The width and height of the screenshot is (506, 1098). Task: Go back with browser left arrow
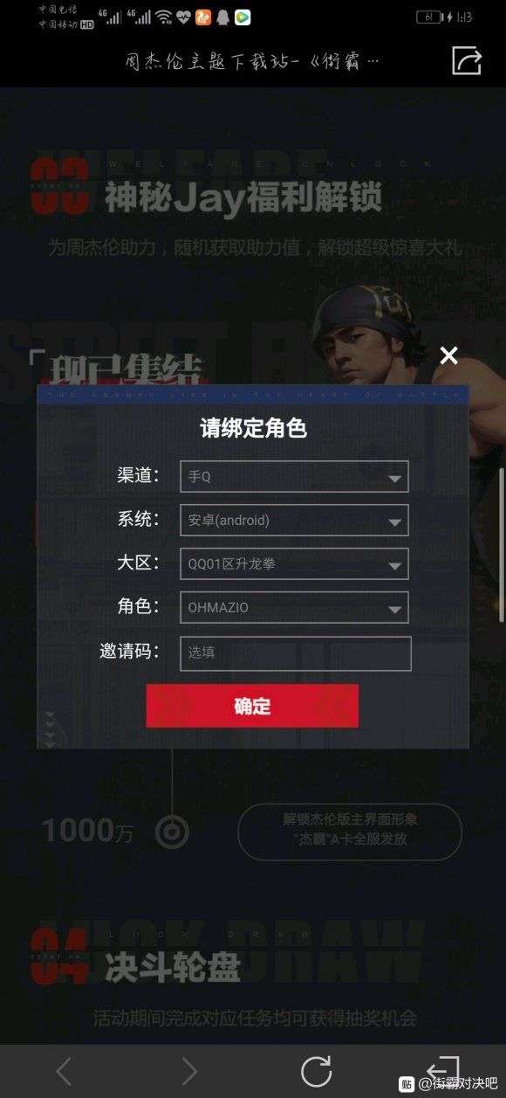click(x=64, y=1071)
